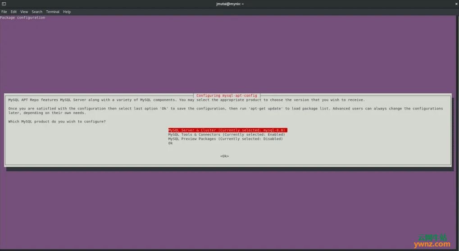Screen dimensions: 459x251
Task: Open the Terminal menu
Action: 53,12
